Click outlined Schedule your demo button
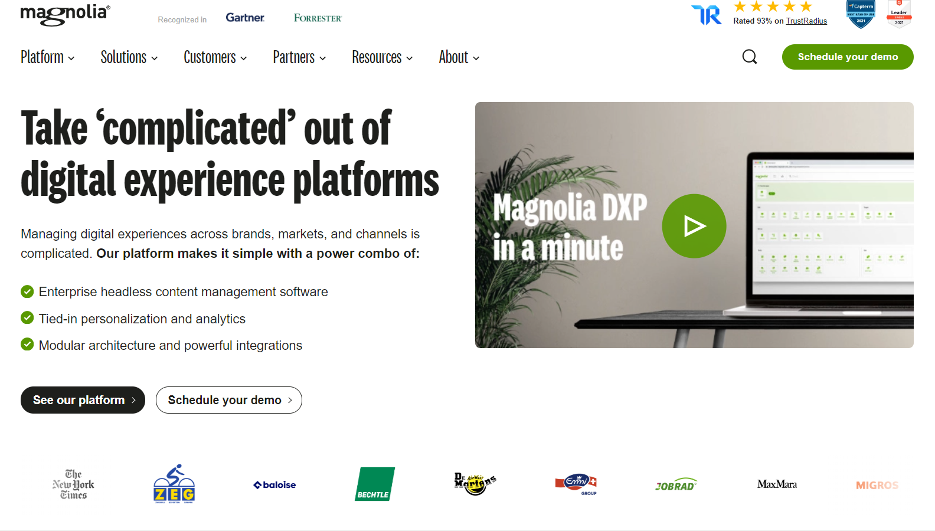The image size is (935, 531). [229, 400]
